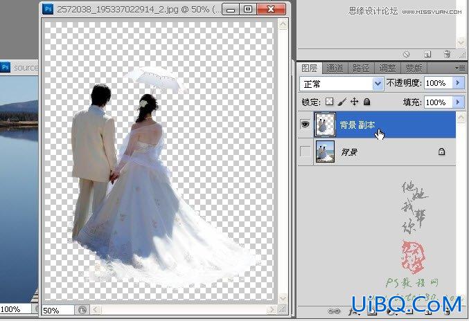Switch to the 调整 tab
The height and width of the screenshot is (321, 469).
(x=387, y=68)
